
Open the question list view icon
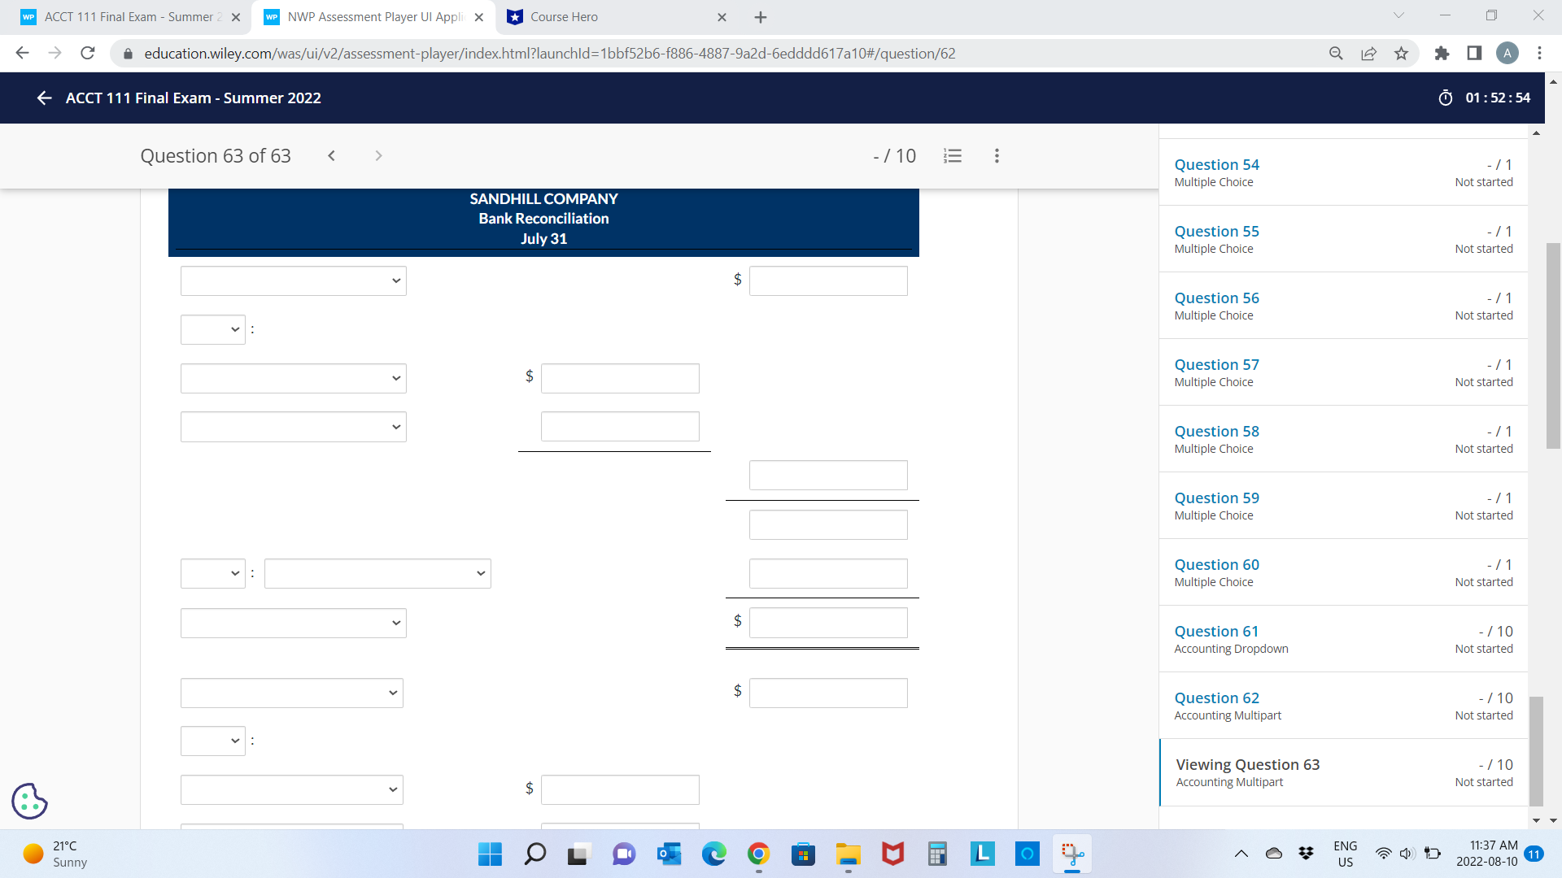point(953,155)
